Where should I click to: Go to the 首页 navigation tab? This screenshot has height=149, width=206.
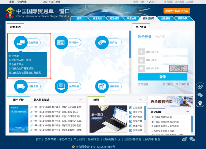(x=79, y=19)
